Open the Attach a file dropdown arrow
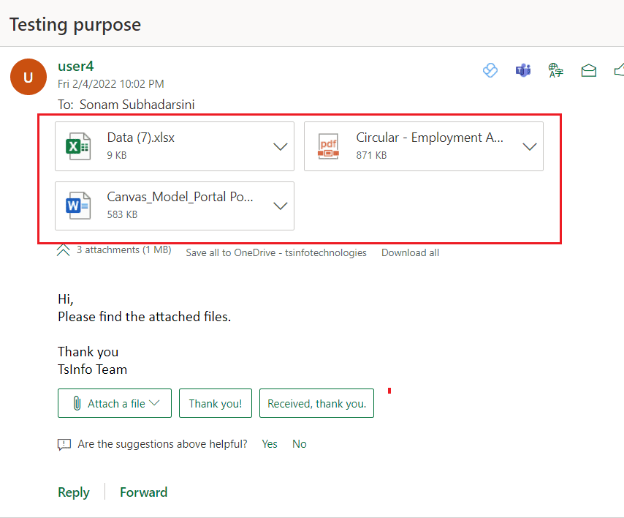Screen dimensions: 624x518 coord(154,403)
